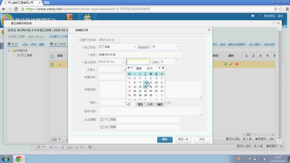
Task: Open the 系统标识 dropdown showing 无
Action: tap(177, 46)
